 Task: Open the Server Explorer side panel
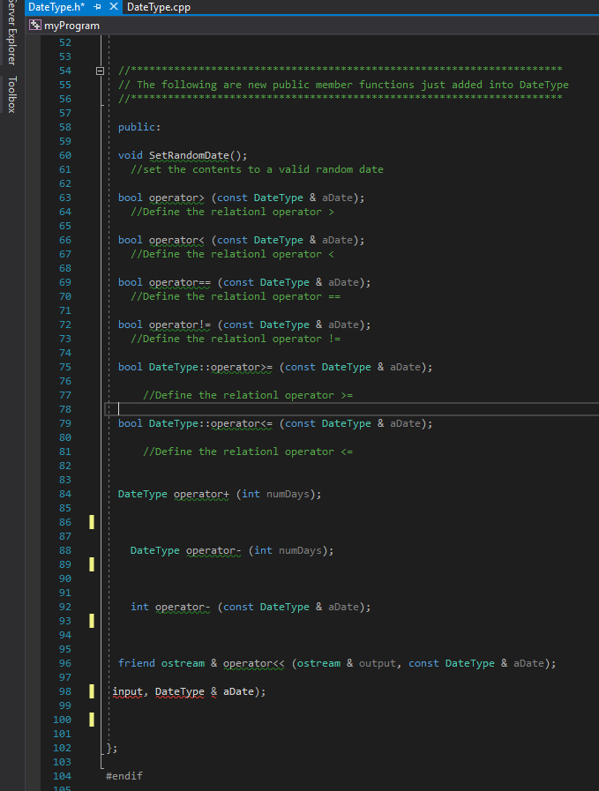click(x=12, y=33)
